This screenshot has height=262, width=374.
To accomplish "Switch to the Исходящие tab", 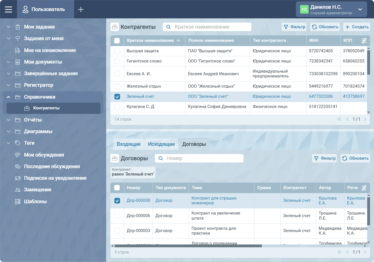I will tap(161, 144).
